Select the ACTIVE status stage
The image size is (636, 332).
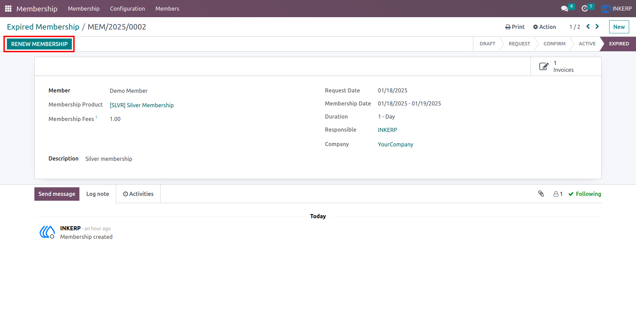(587, 44)
